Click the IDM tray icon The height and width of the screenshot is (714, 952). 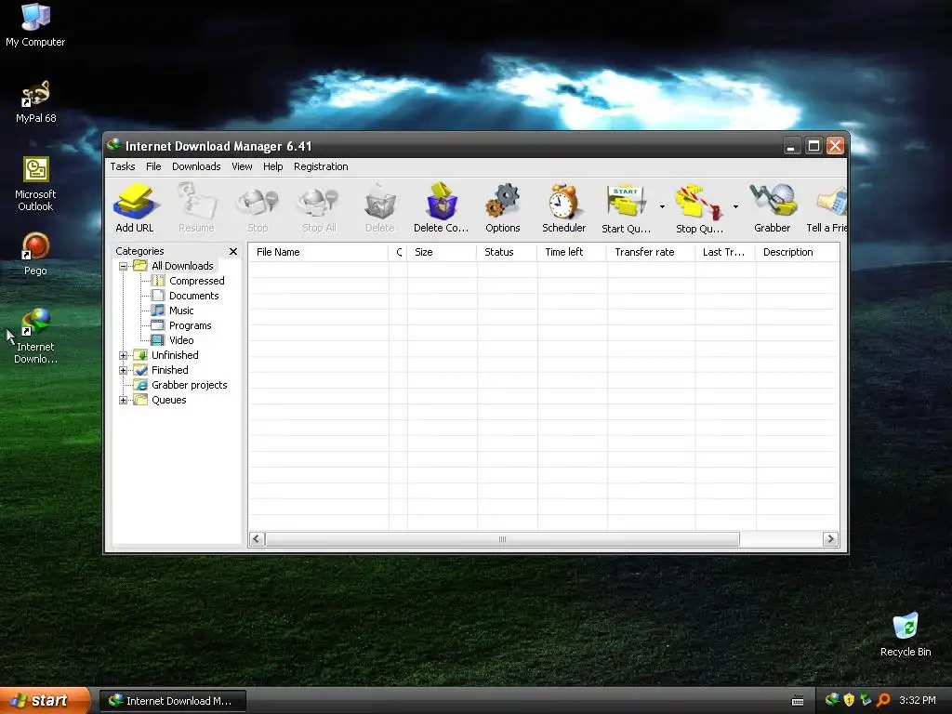[832, 700]
